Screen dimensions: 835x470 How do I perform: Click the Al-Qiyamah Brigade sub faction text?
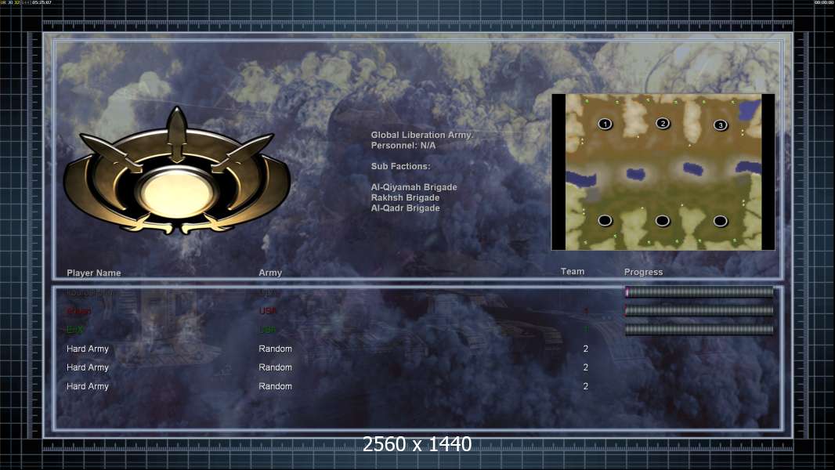pos(414,187)
